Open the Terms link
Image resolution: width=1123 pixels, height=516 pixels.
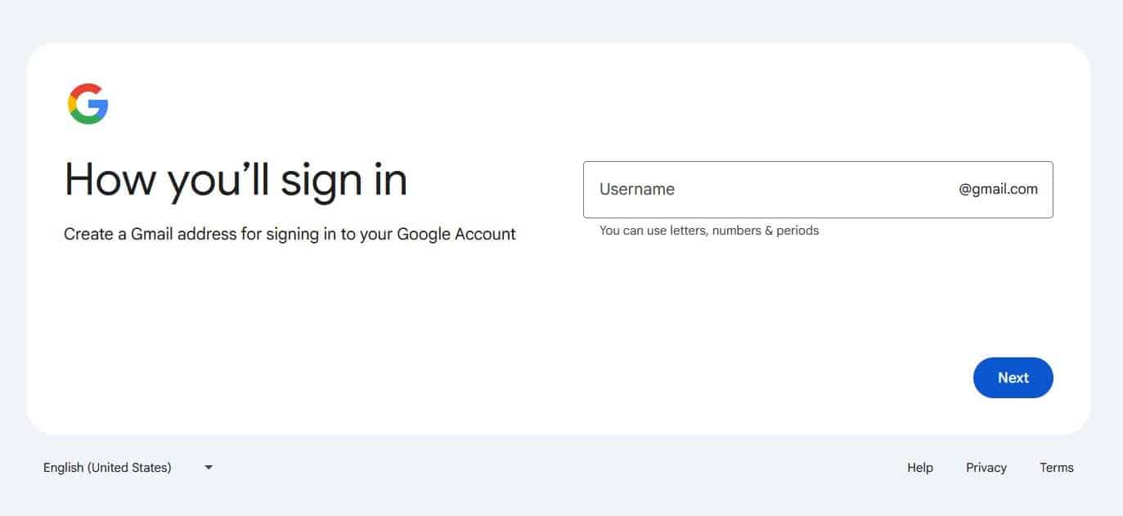[1057, 468]
